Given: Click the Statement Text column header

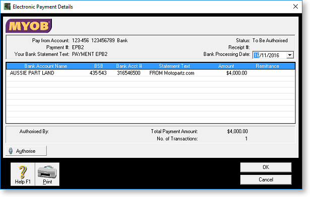Looking at the screenshot, I should coord(174,66).
